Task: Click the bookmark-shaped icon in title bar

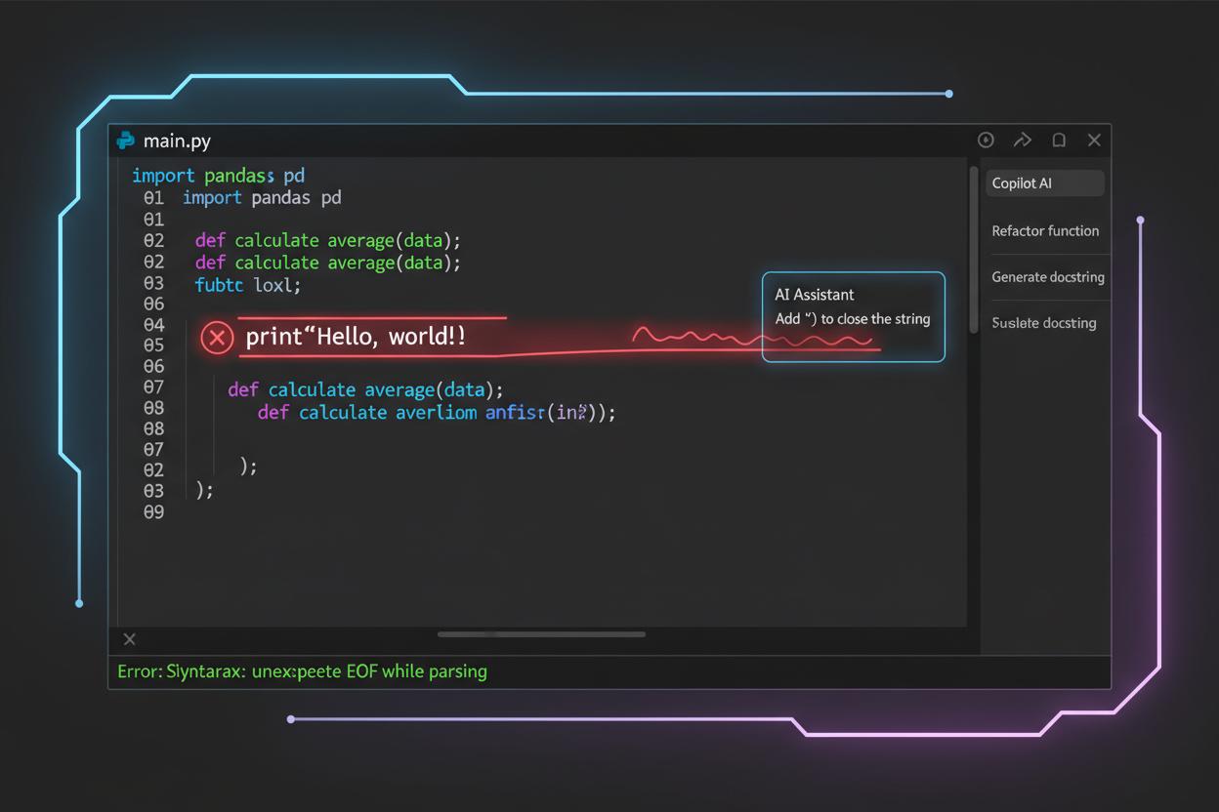Action: pos(1059,141)
